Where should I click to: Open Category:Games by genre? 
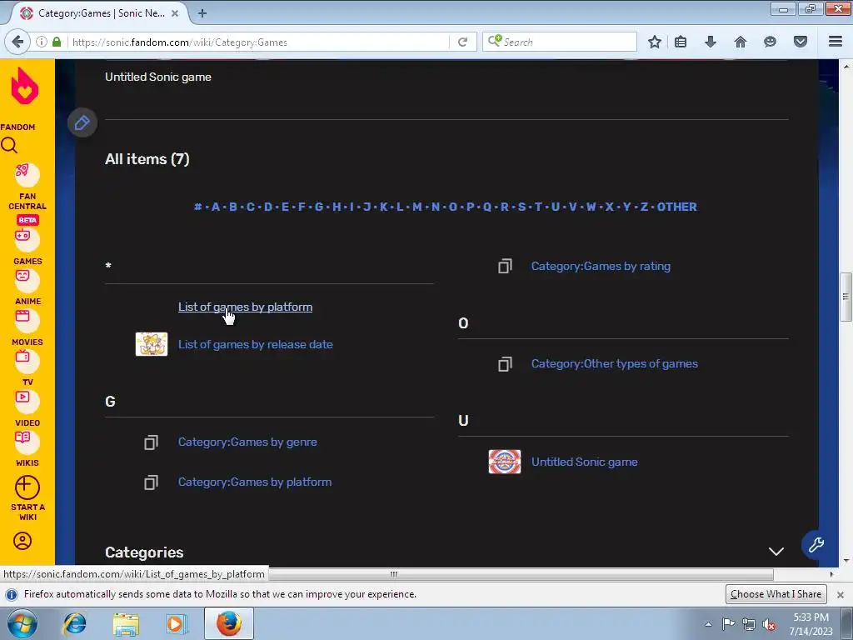[x=247, y=442]
